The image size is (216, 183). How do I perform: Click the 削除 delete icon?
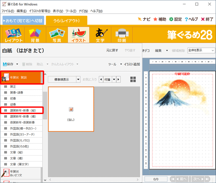coord(27,64)
